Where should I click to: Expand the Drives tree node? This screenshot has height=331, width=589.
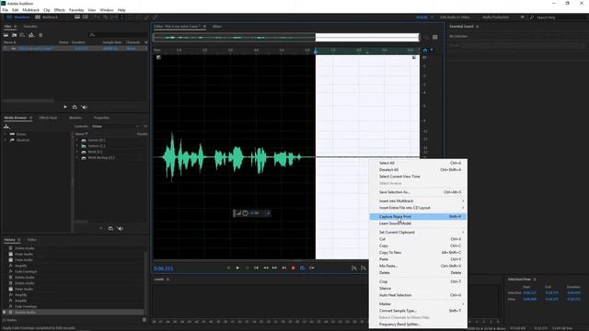pyautogui.click(x=6, y=134)
